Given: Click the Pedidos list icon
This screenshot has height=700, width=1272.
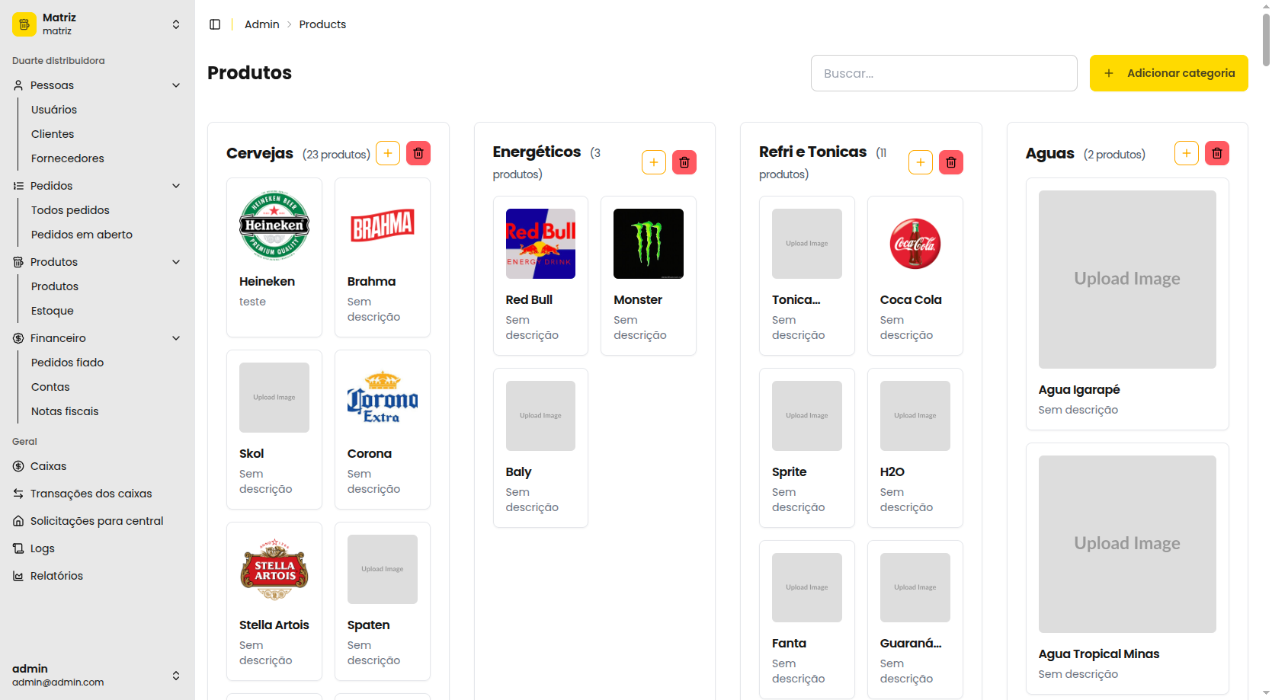Looking at the screenshot, I should click(x=18, y=186).
